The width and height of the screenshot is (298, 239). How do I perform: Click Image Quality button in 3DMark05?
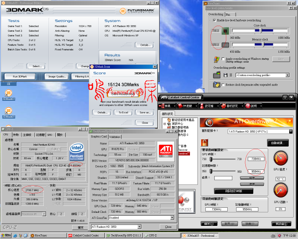57,77
